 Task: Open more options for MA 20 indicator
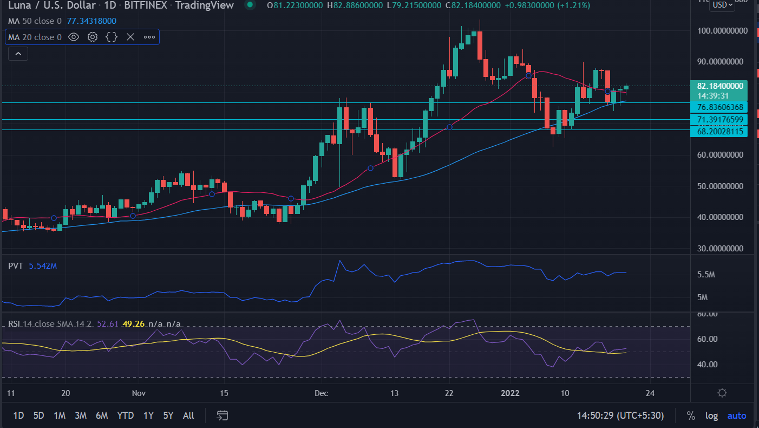tap(149, 37)
